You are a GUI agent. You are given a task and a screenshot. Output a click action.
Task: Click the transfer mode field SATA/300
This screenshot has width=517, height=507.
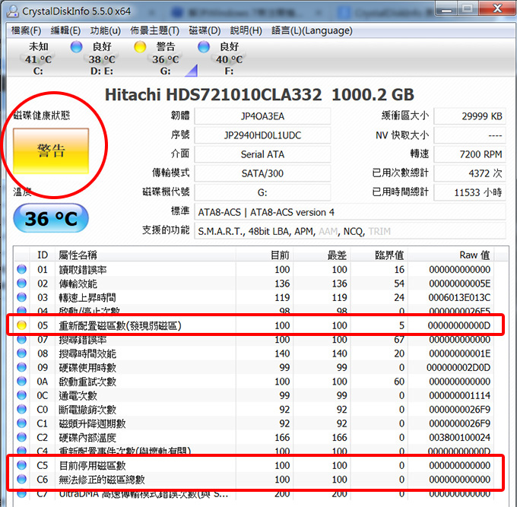[x=262, y=173]
